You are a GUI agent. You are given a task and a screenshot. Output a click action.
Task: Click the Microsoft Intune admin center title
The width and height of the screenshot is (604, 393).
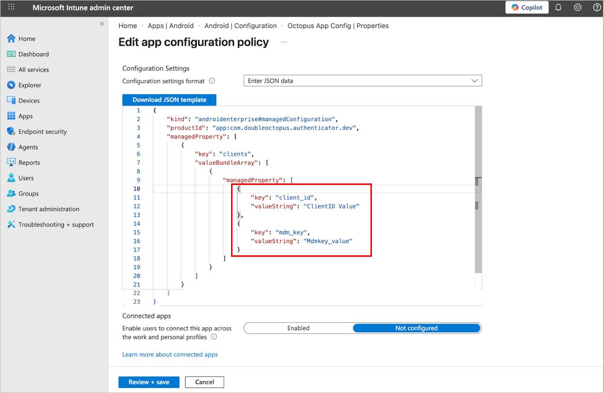pos(82,8)
